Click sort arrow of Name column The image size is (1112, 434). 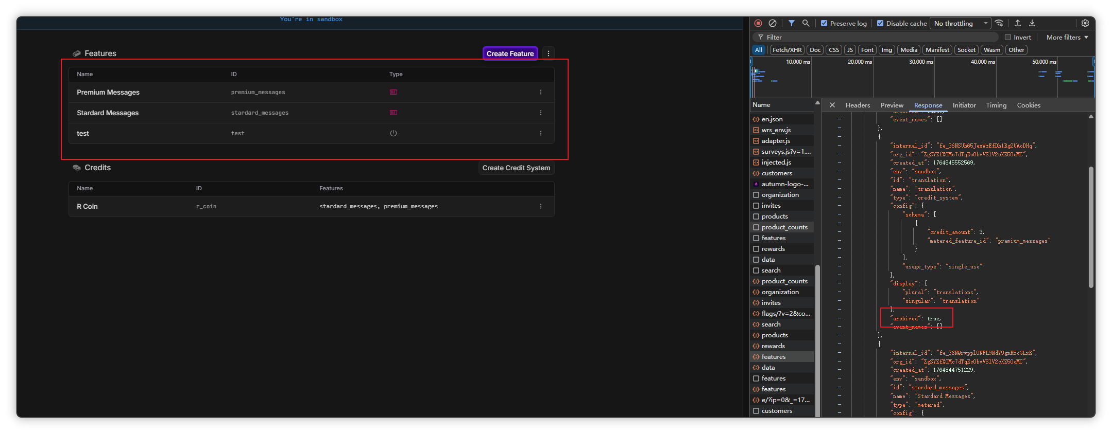coord(817,103)
